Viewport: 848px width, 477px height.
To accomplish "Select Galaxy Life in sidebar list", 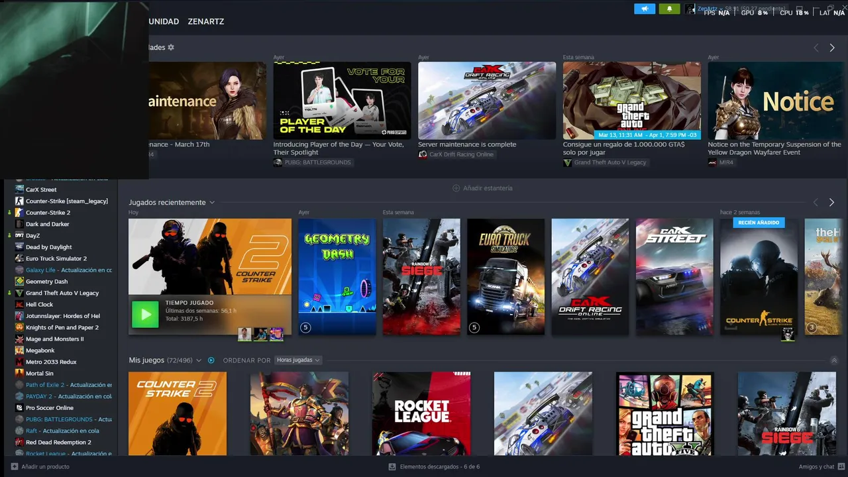I will [69, 270].
